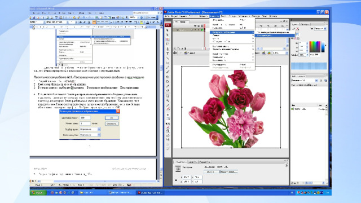This screenshot has height=203, width=361.
Task: Click the Delete Layer trash icon in timeline
Action: coord(185,48)
